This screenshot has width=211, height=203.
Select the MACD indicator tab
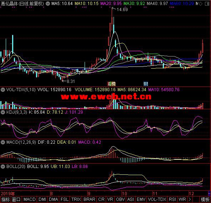coord(30,199)
